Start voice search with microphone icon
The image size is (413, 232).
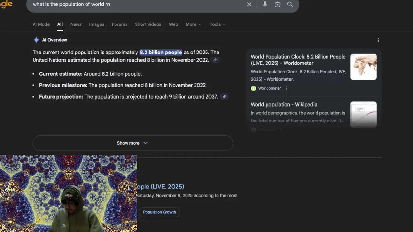265,5
